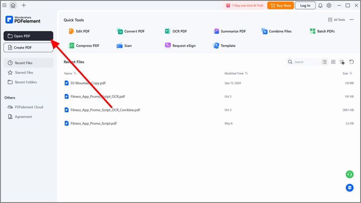Add a new tab with plus icon
This screenshot has height=203, width=361.
pyautogui.click(x=24, y=6)
